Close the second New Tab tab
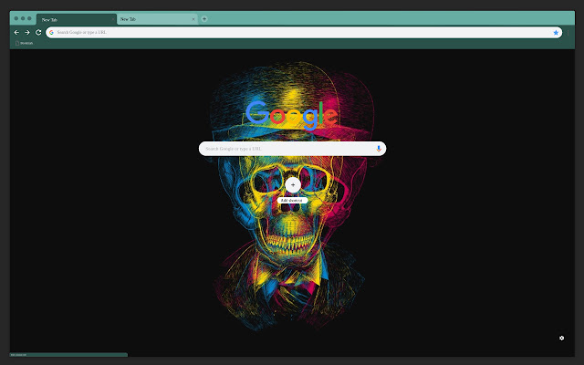Image resolution: width=584 pixels, height=365 pixels. pyautogui.click(x=193, y=19)
